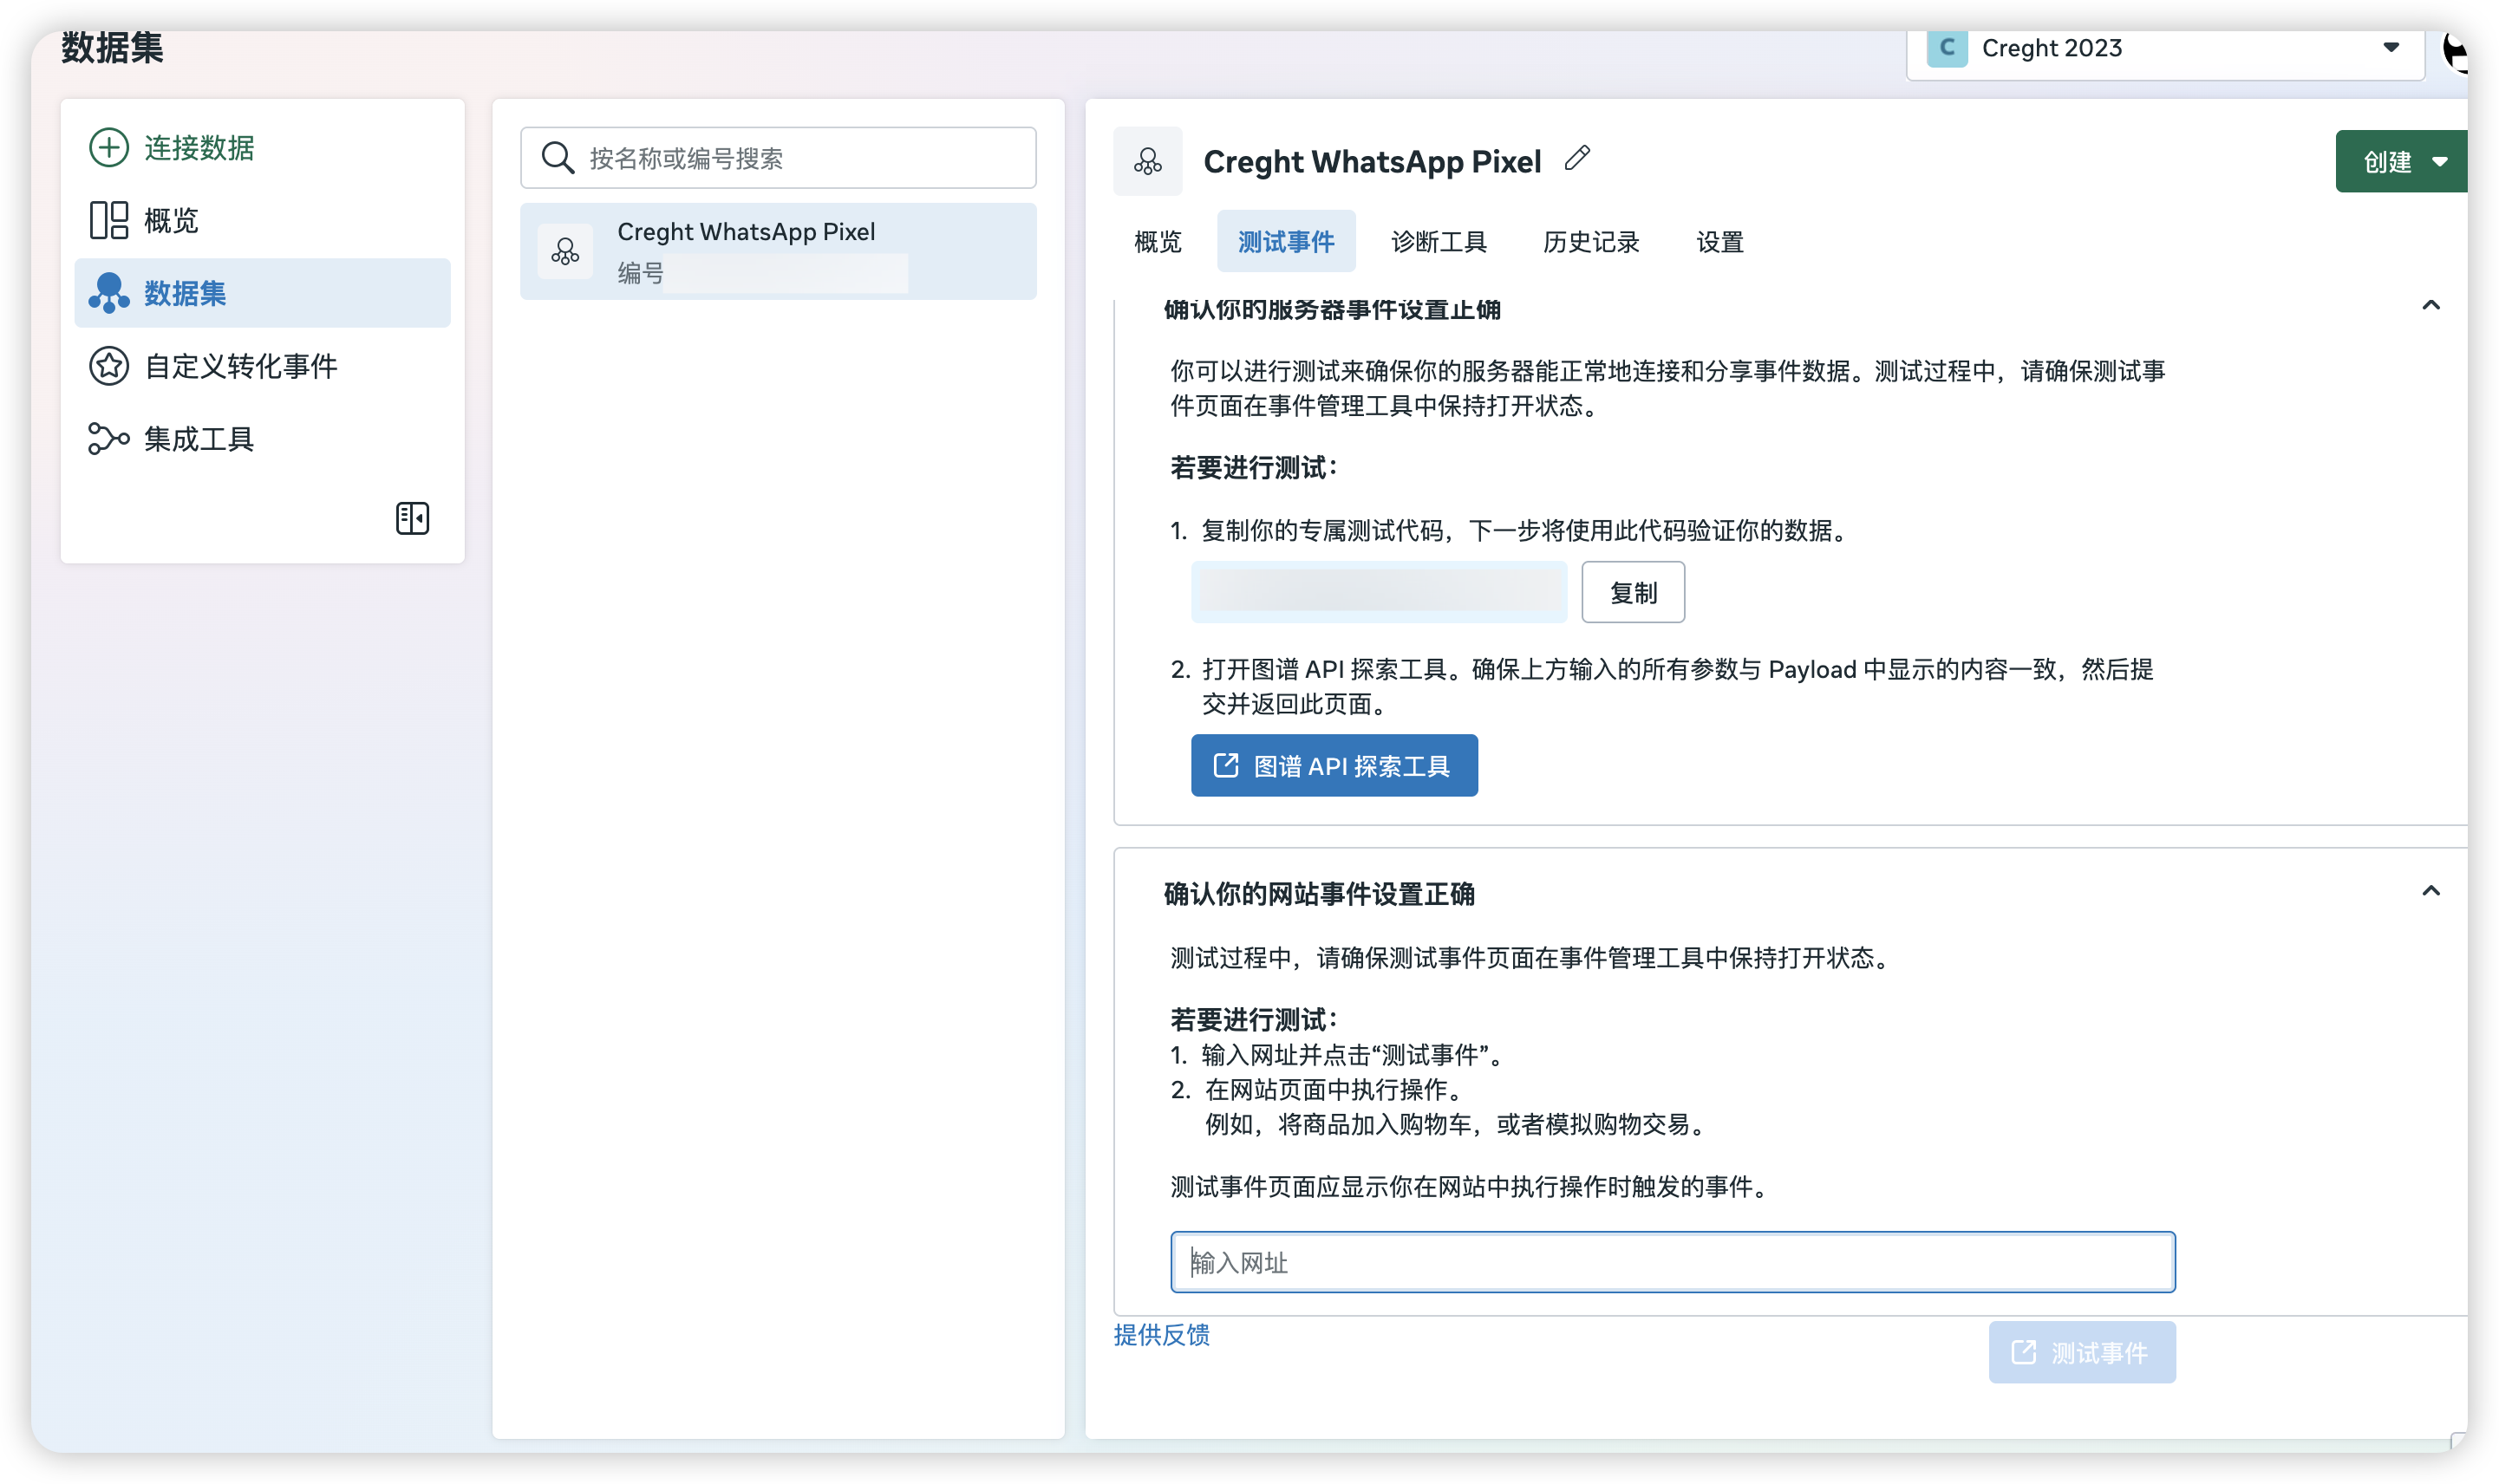Click the Creght 2023 account avatar C

[1947, 47]
